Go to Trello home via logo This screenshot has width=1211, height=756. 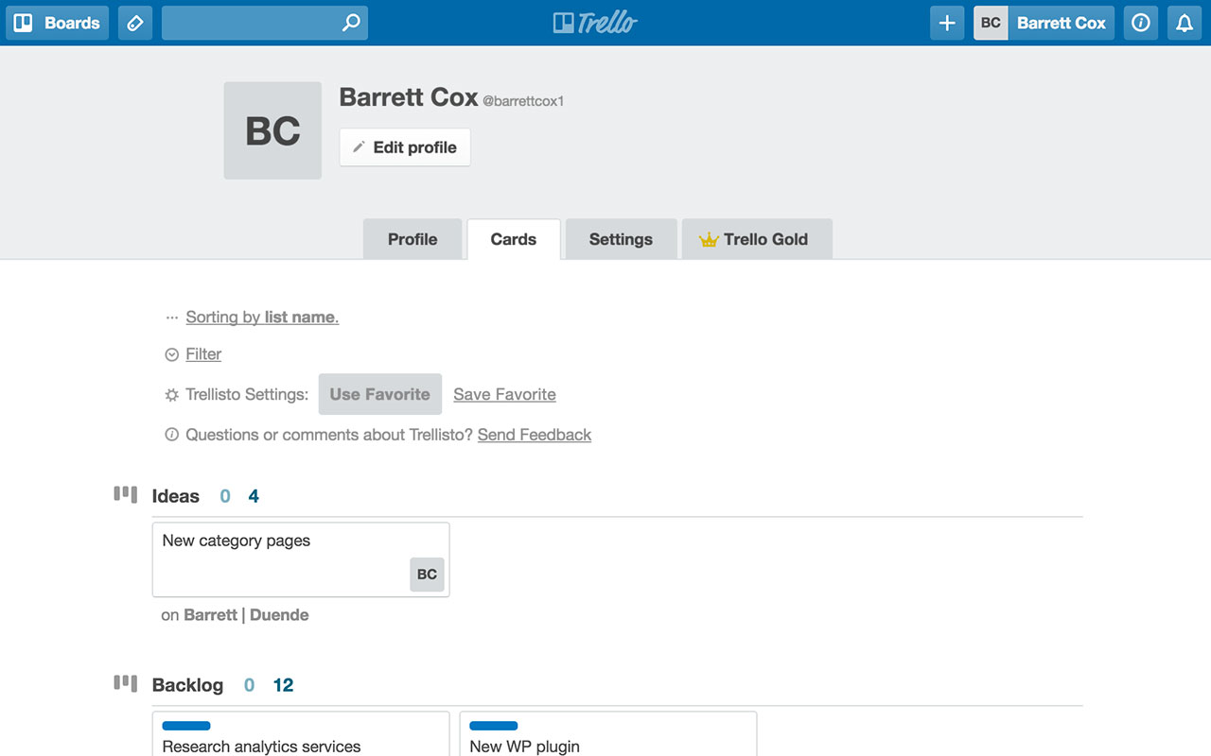[x=595, y=23]
